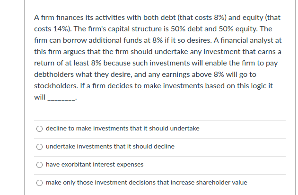Click answer text 'undertake investments that it should decline'

tap(110, 147)
